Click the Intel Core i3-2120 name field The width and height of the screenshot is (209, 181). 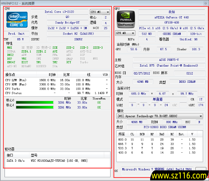(60, 12)
